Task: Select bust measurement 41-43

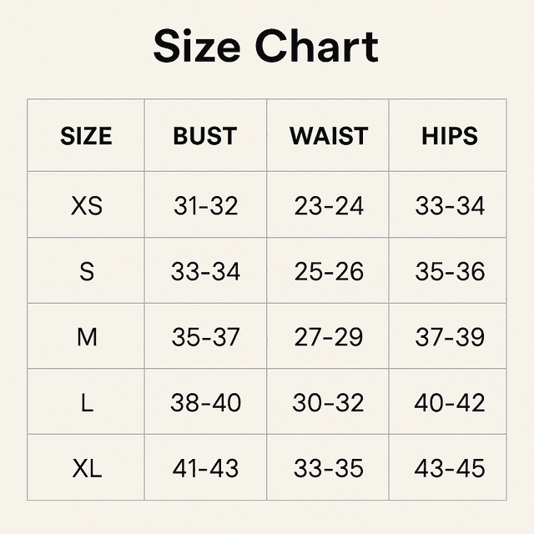Action: tap(205, 468)
